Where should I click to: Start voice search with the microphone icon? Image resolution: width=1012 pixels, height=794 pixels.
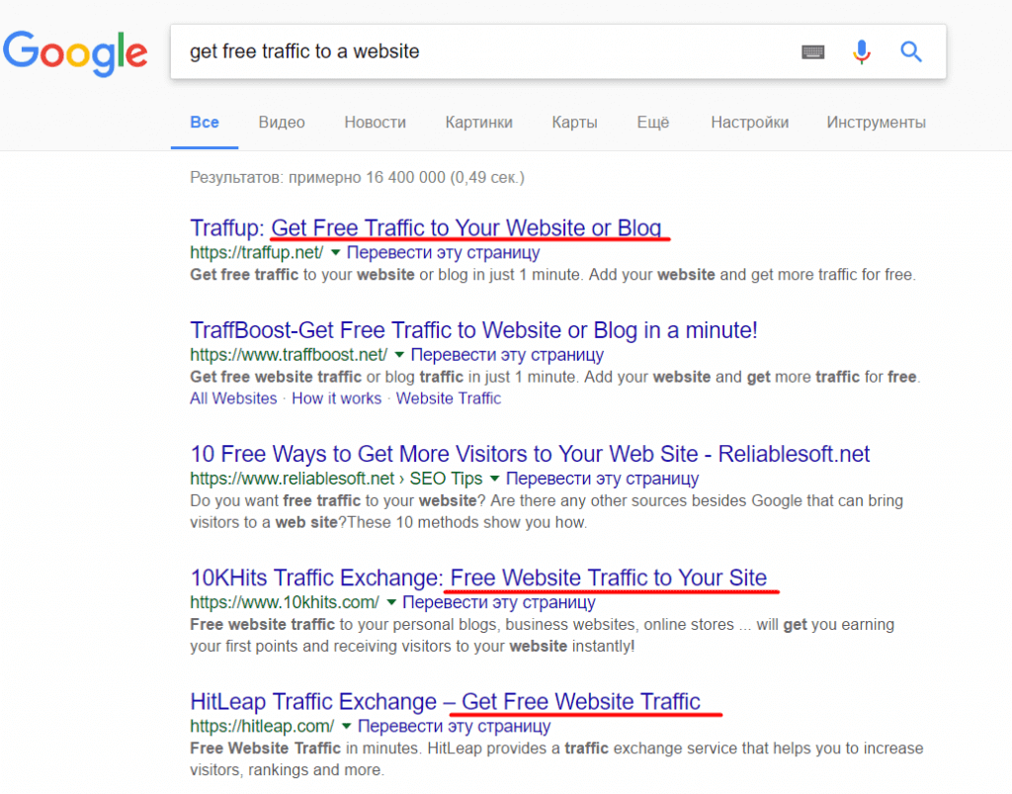click(861, 51)
